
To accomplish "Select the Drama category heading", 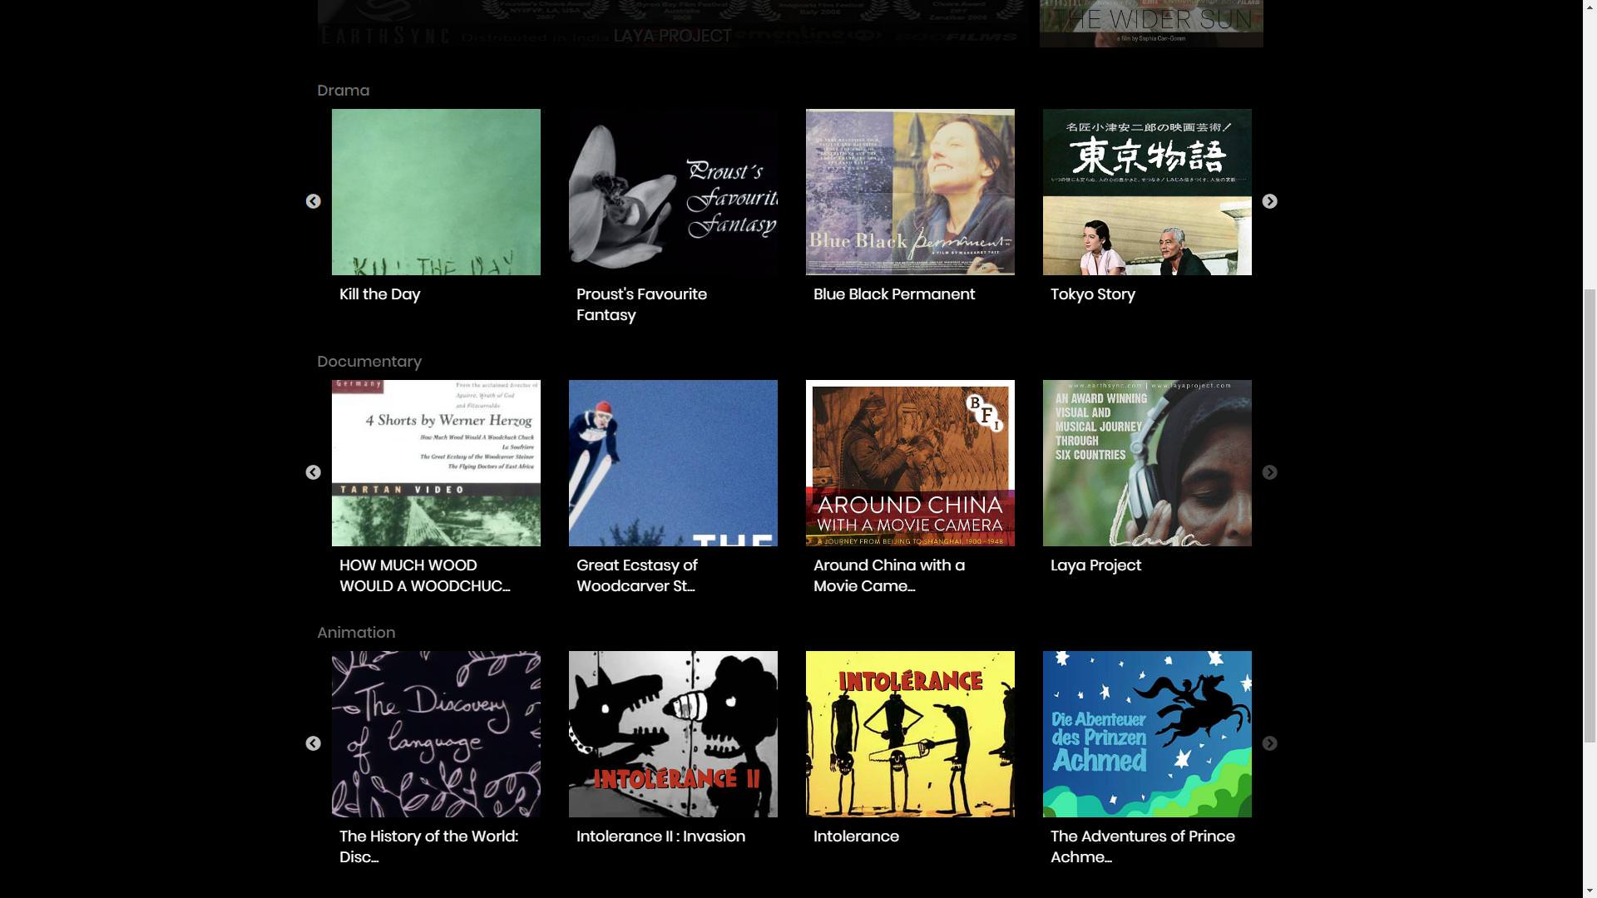I will [343, 91].
